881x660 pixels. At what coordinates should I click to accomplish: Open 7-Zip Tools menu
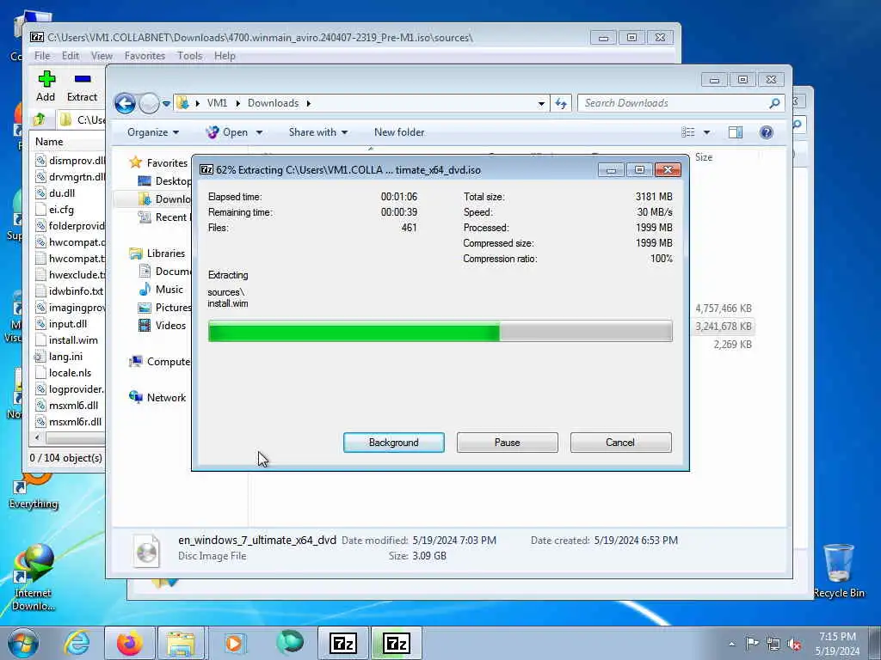190,56
